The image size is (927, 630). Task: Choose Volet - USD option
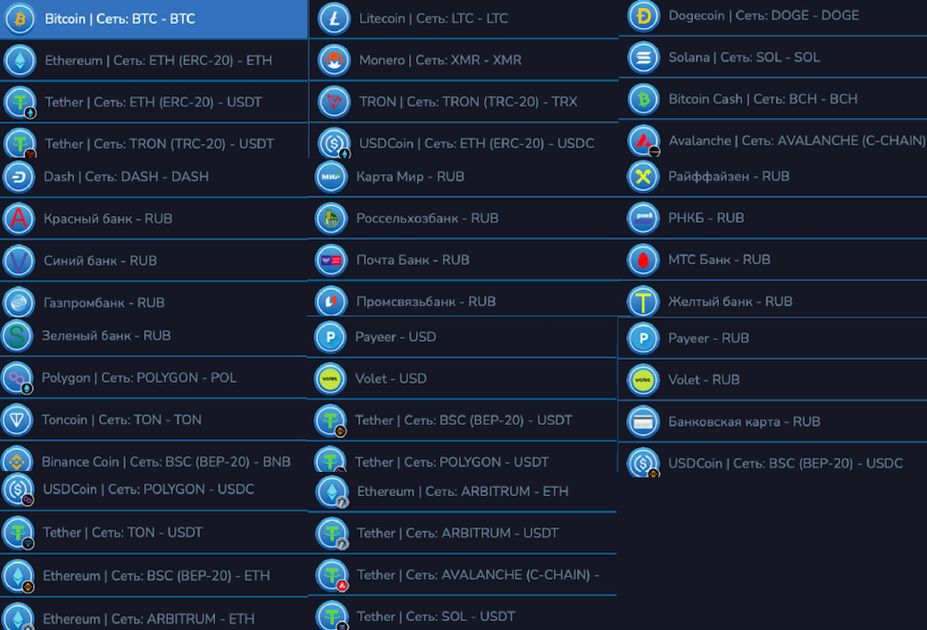click(x=463, y=379)
